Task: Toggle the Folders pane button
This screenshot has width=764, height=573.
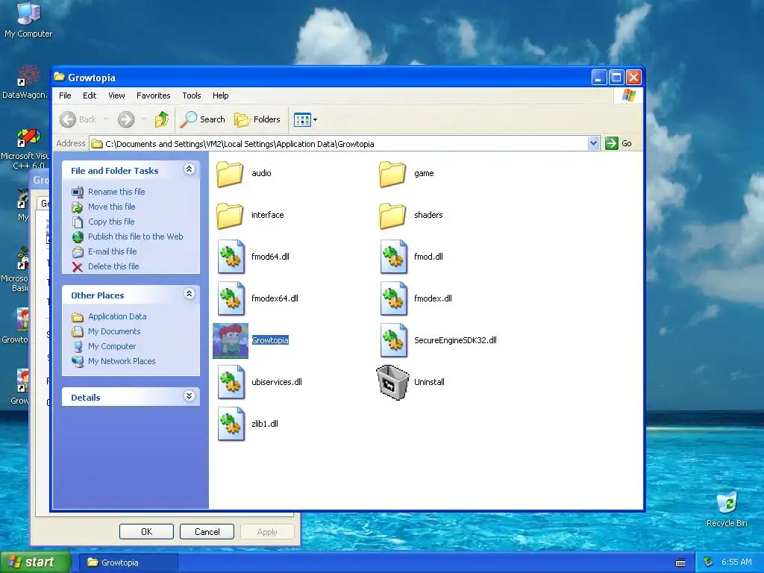Action: pos(257,119)
